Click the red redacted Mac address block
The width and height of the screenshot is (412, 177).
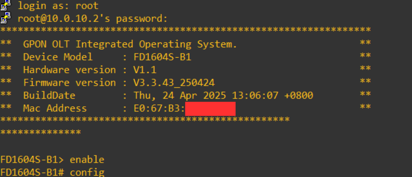click(210, 109)
